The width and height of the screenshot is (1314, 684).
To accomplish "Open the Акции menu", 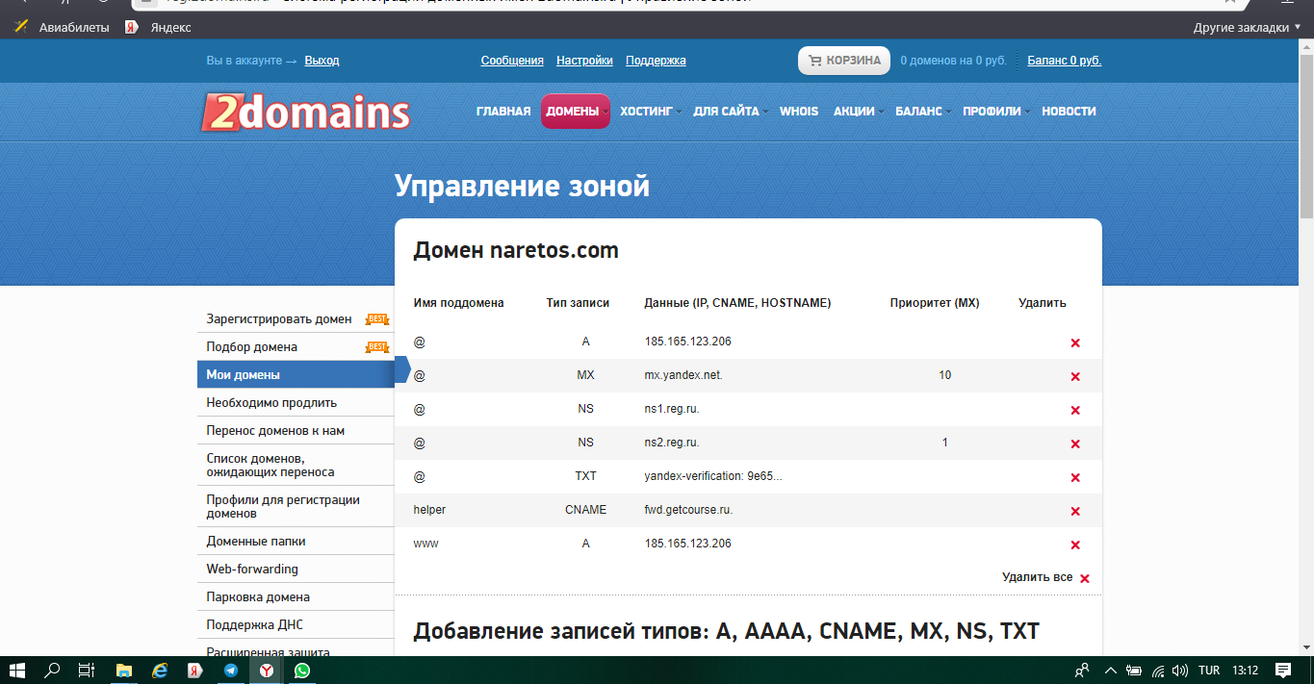I will tap(858, 112).
